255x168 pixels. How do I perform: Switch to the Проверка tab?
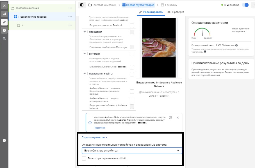176,12
